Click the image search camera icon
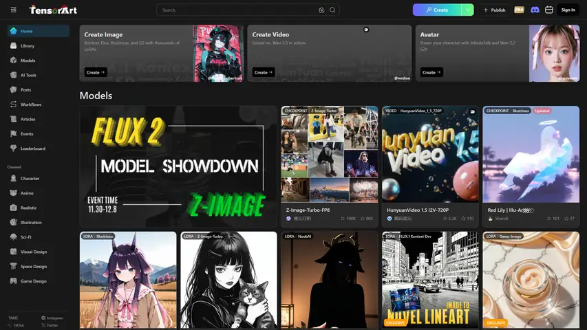Viewport: 587px width, 330px height. (x=321, y=10)
